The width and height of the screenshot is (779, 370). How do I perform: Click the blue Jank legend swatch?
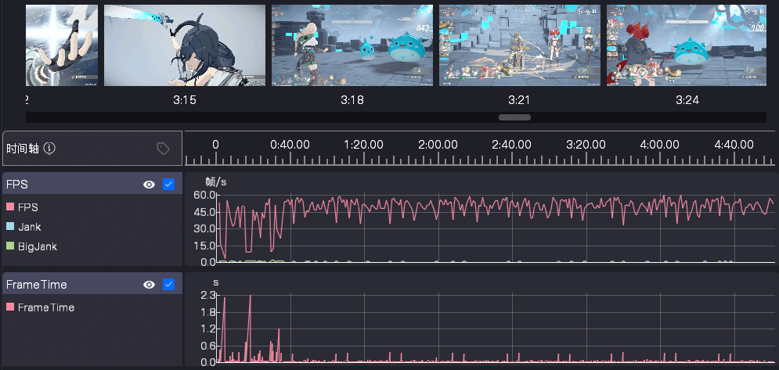click(x=10, y=227)
